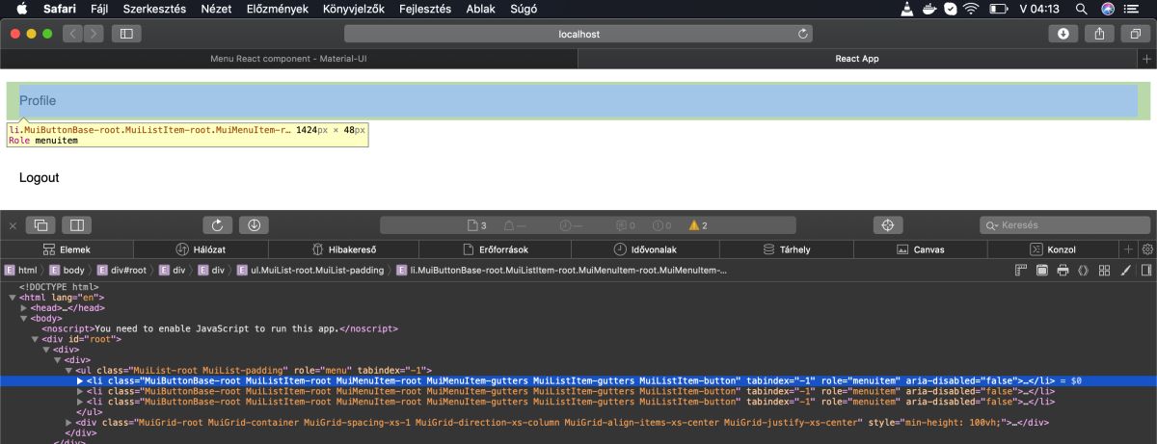The width and height of the screenshot is (1157, 444).
Task: Open the Docker whale menu bar icon
Action: point(929,8)
